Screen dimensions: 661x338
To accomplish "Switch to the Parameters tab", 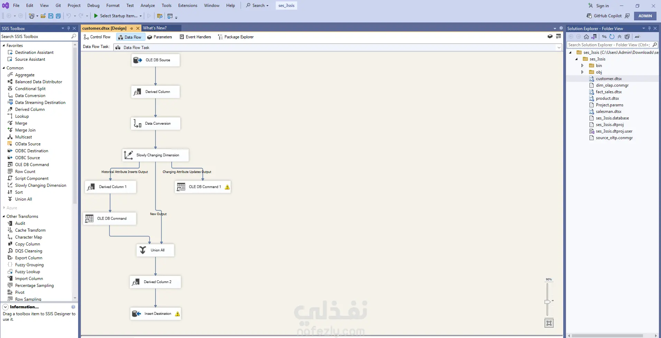I will tap(159, 37).
